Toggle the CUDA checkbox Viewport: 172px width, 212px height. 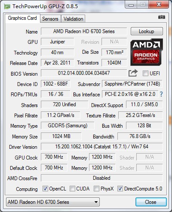click(x=72, y=189)
